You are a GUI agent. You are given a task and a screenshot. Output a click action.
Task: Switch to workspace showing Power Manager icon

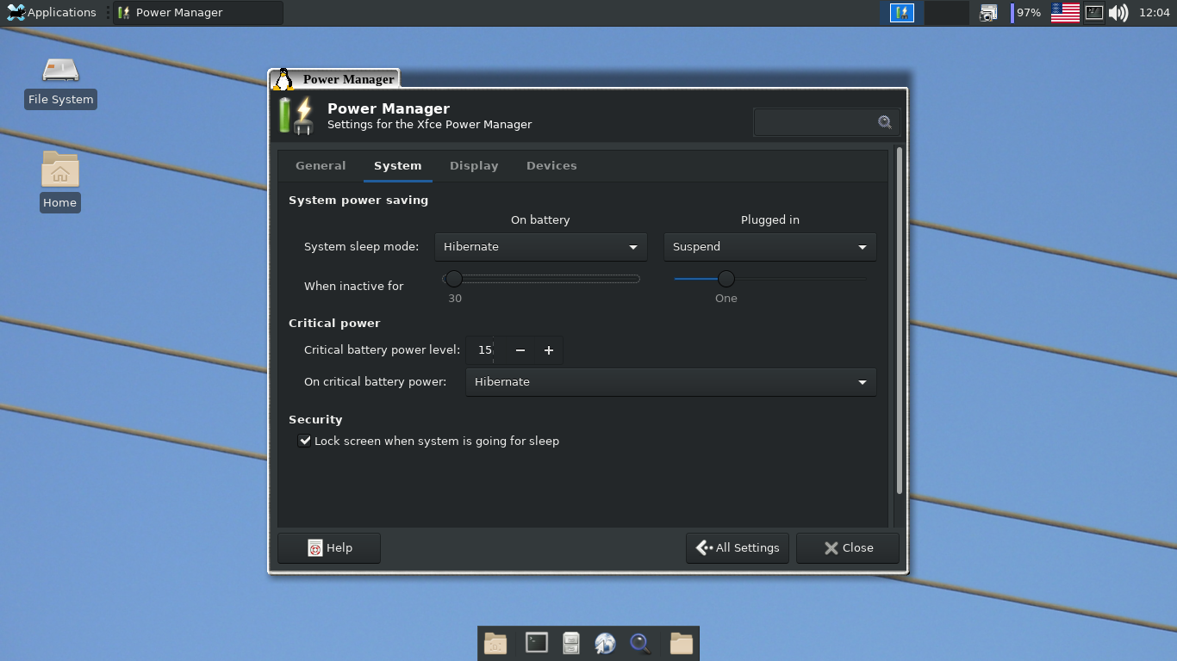901,12
